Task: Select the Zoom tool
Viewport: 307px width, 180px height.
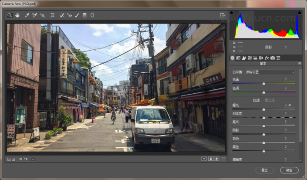Action: [10, 15]
